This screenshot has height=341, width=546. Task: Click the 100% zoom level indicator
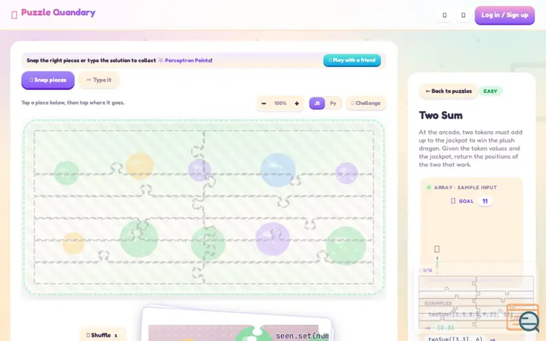click(x=280, y=104)
